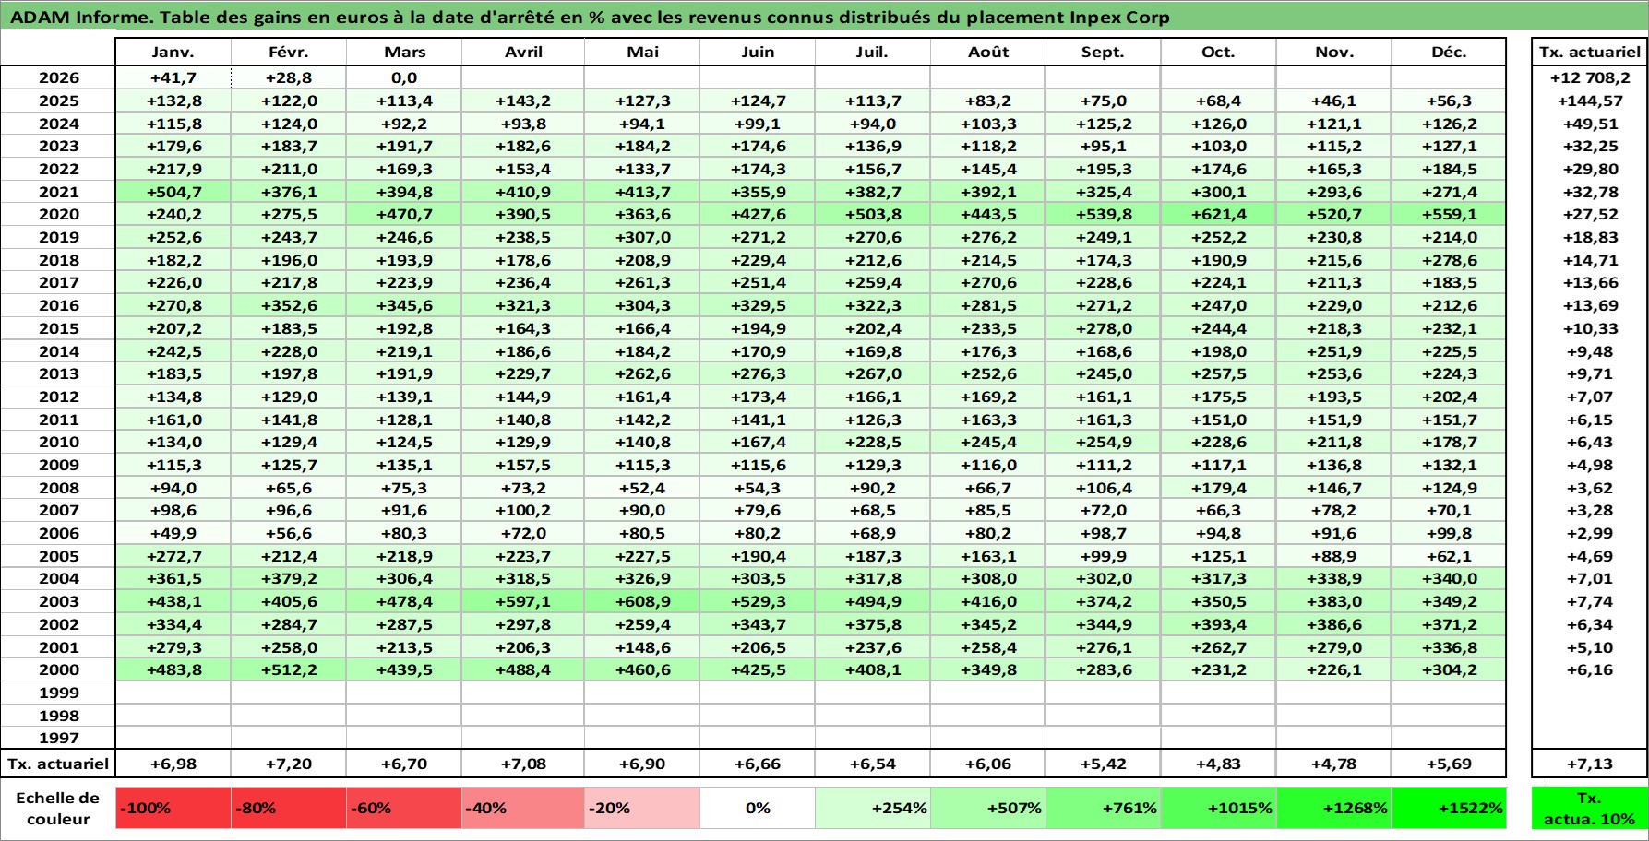Click the 2017 actuarial rate +13,66
This screenshot has height=841, width=1649.
tap(1590, 282)
